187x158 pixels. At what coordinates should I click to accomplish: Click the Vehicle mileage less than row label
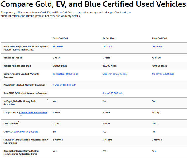18,66
